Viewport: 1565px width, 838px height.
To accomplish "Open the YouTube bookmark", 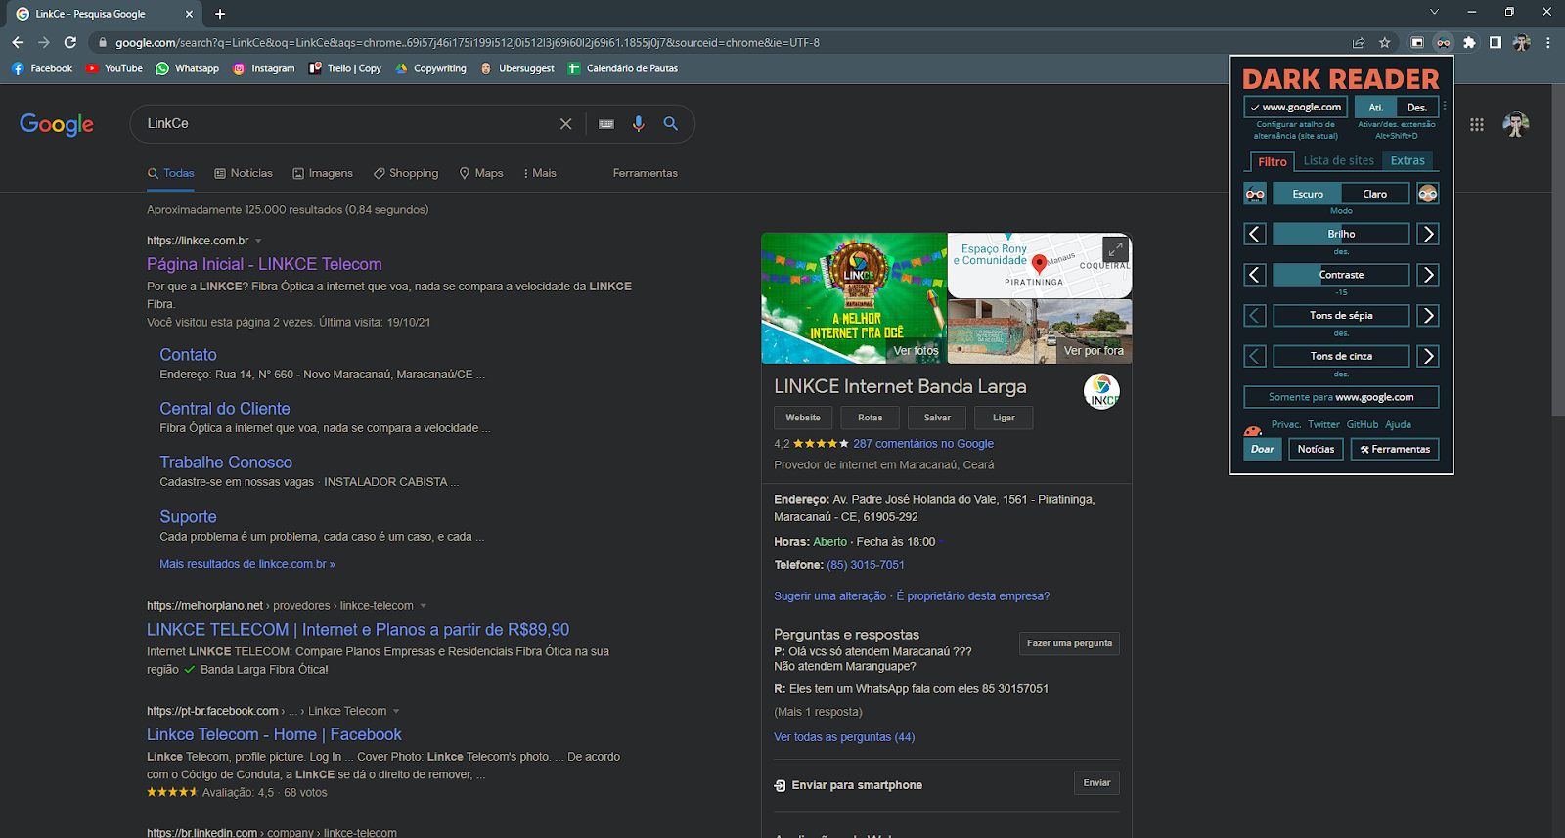I will click(x=114, y=68).
